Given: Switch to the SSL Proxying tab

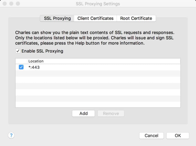Looking at the screenshot, I should [57, 18].
